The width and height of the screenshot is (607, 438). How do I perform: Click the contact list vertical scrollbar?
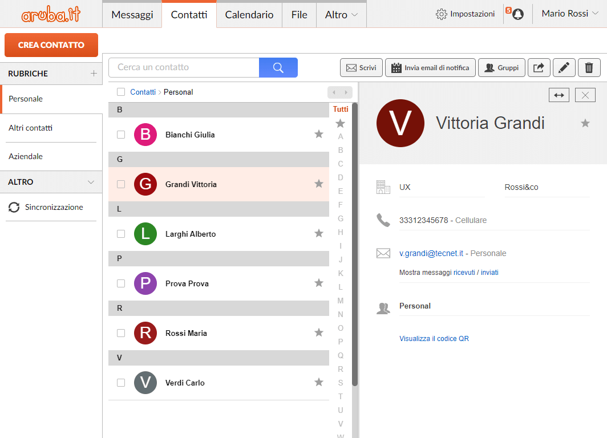tap(355, 245)
